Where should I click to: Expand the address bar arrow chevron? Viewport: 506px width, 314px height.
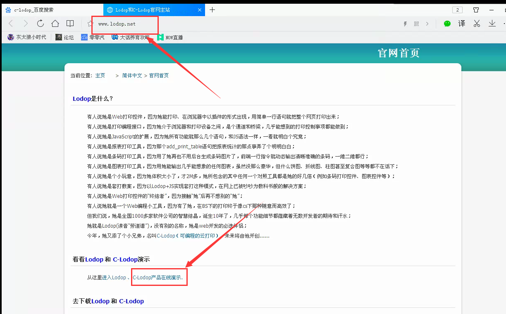click(x=427, y=24)
